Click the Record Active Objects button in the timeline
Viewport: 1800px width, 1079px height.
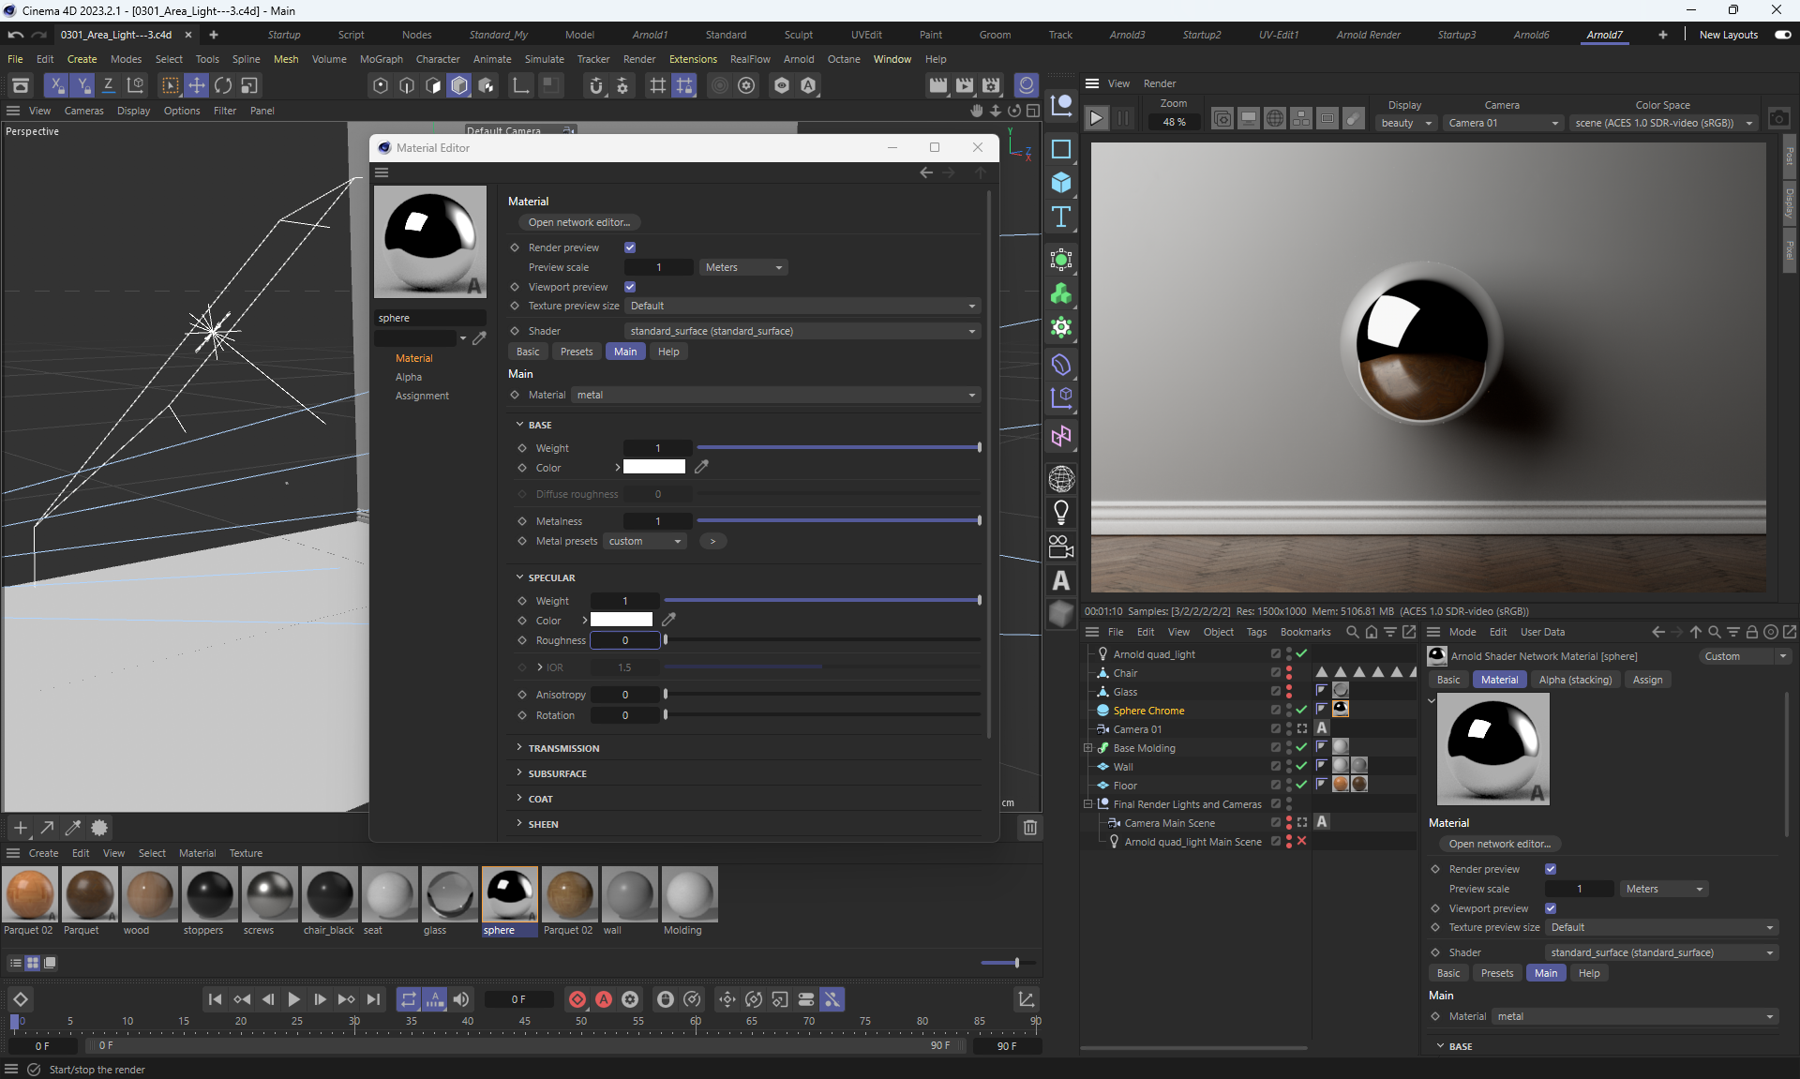(577, 999)
